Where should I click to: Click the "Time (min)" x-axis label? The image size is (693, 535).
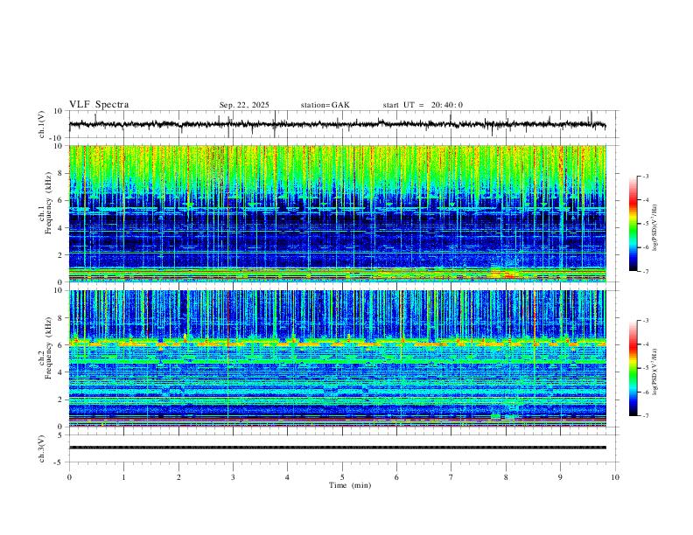[350, 485]
